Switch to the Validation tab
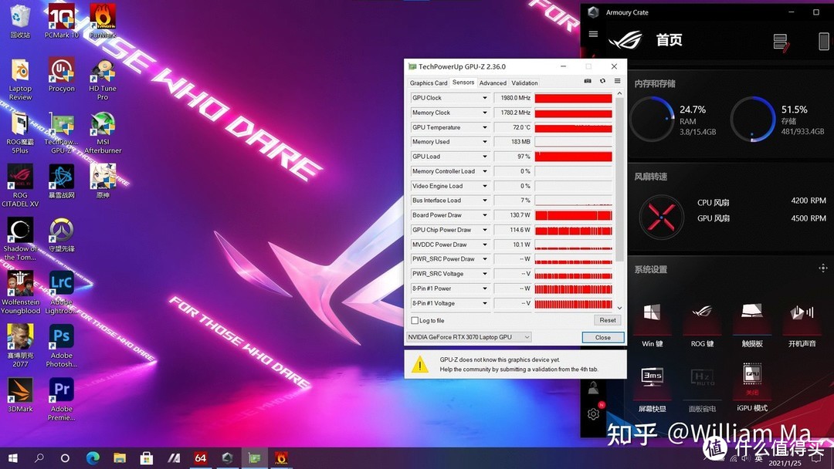Screen dimensions: 834x469 pos(524,83)
